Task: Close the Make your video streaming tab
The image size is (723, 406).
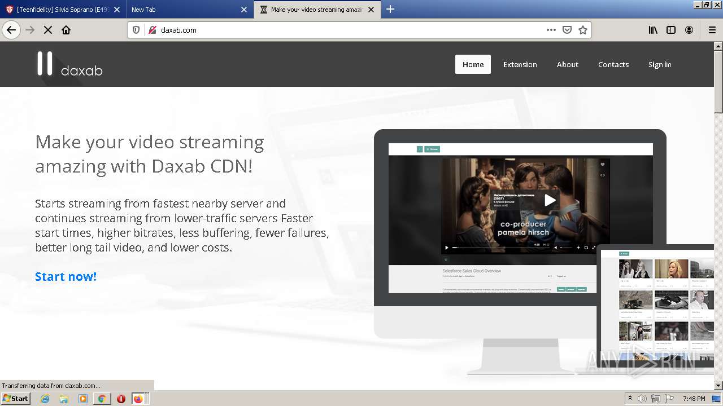Action: pyautogui.click(x=371, y=10)
